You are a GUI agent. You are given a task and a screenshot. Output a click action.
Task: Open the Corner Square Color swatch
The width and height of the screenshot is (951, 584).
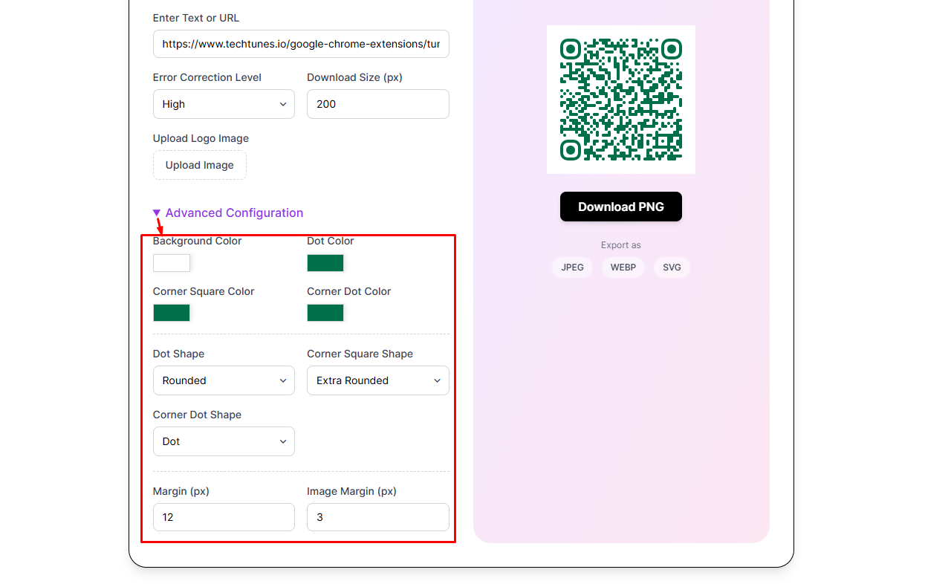pos(172,313)
